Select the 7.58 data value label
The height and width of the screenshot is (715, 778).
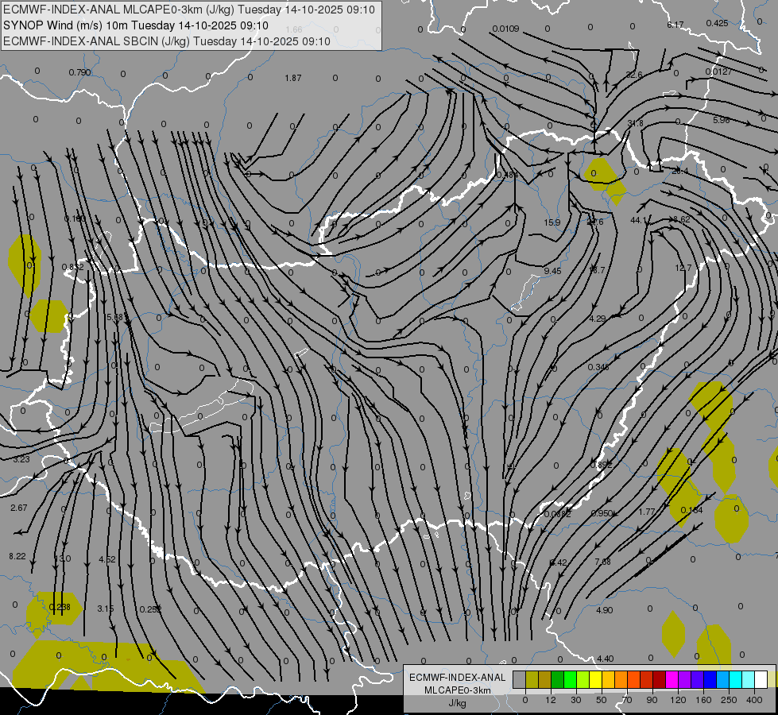click(602, 562)
